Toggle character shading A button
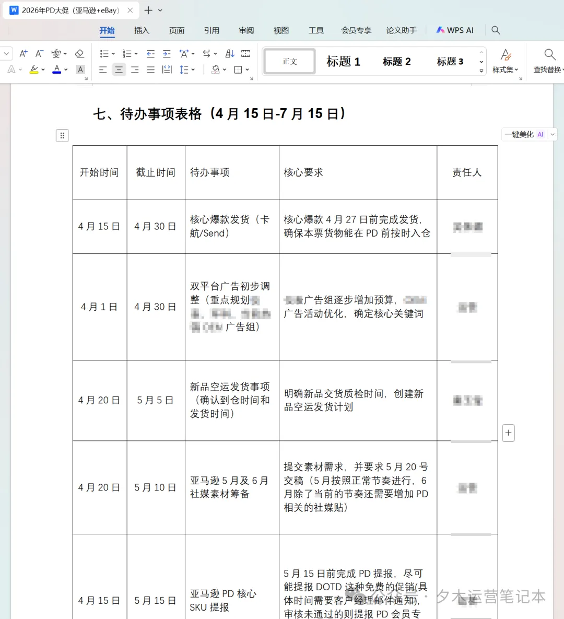Viewport: 564px width, 619px height. pyautogui.click(x=80, y=69)
